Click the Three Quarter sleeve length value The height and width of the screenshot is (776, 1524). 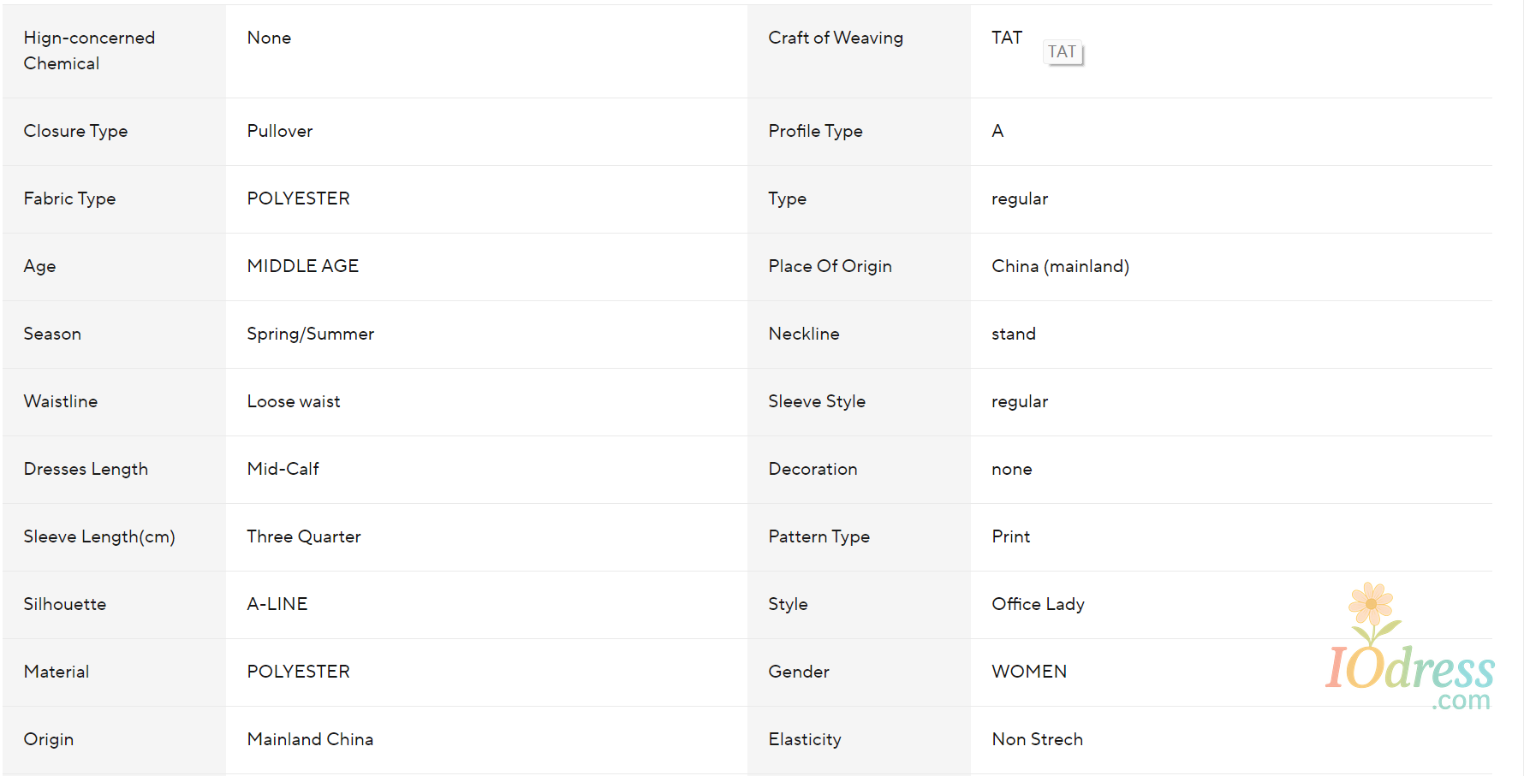click(x=303, y=536)
